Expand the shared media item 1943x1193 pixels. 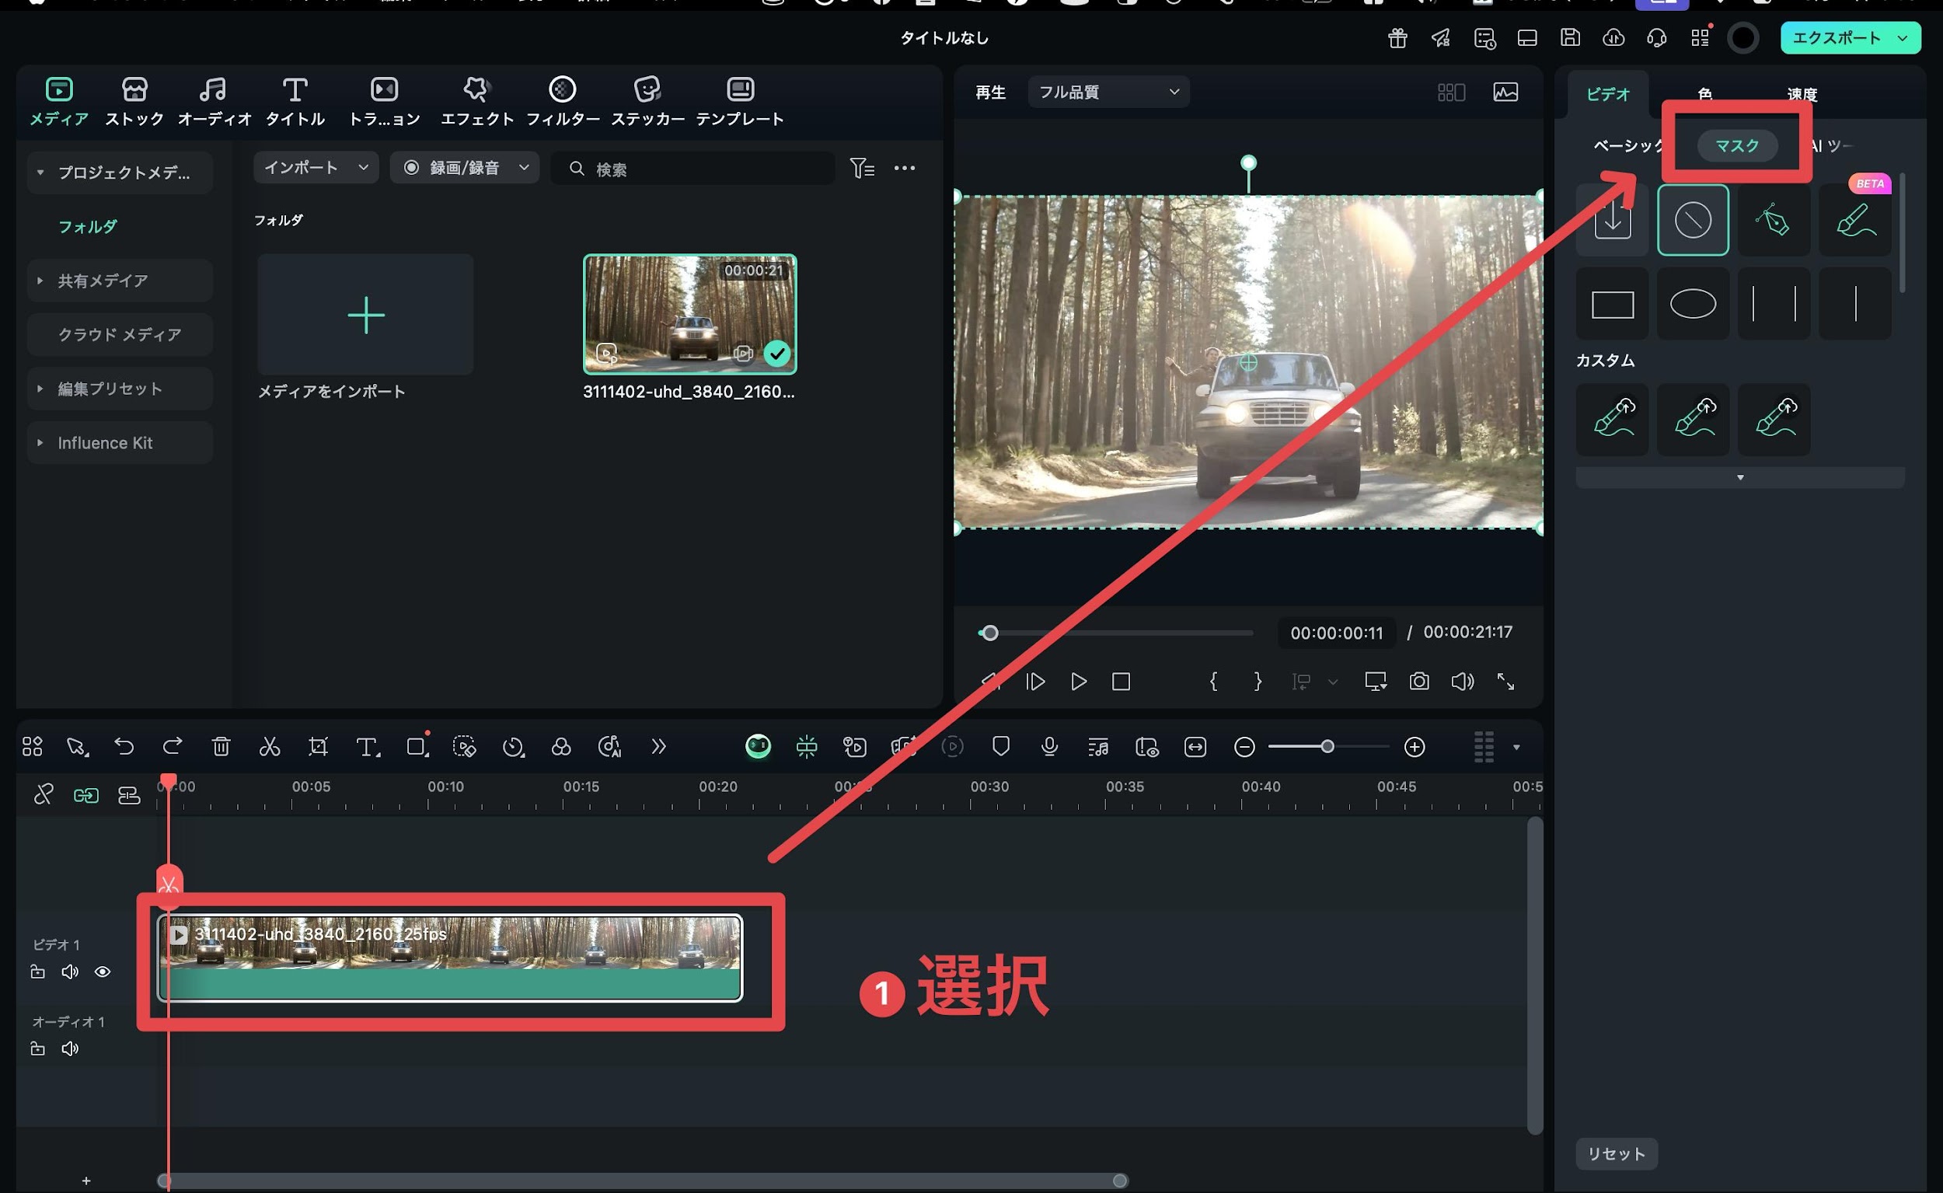point(40,280)
